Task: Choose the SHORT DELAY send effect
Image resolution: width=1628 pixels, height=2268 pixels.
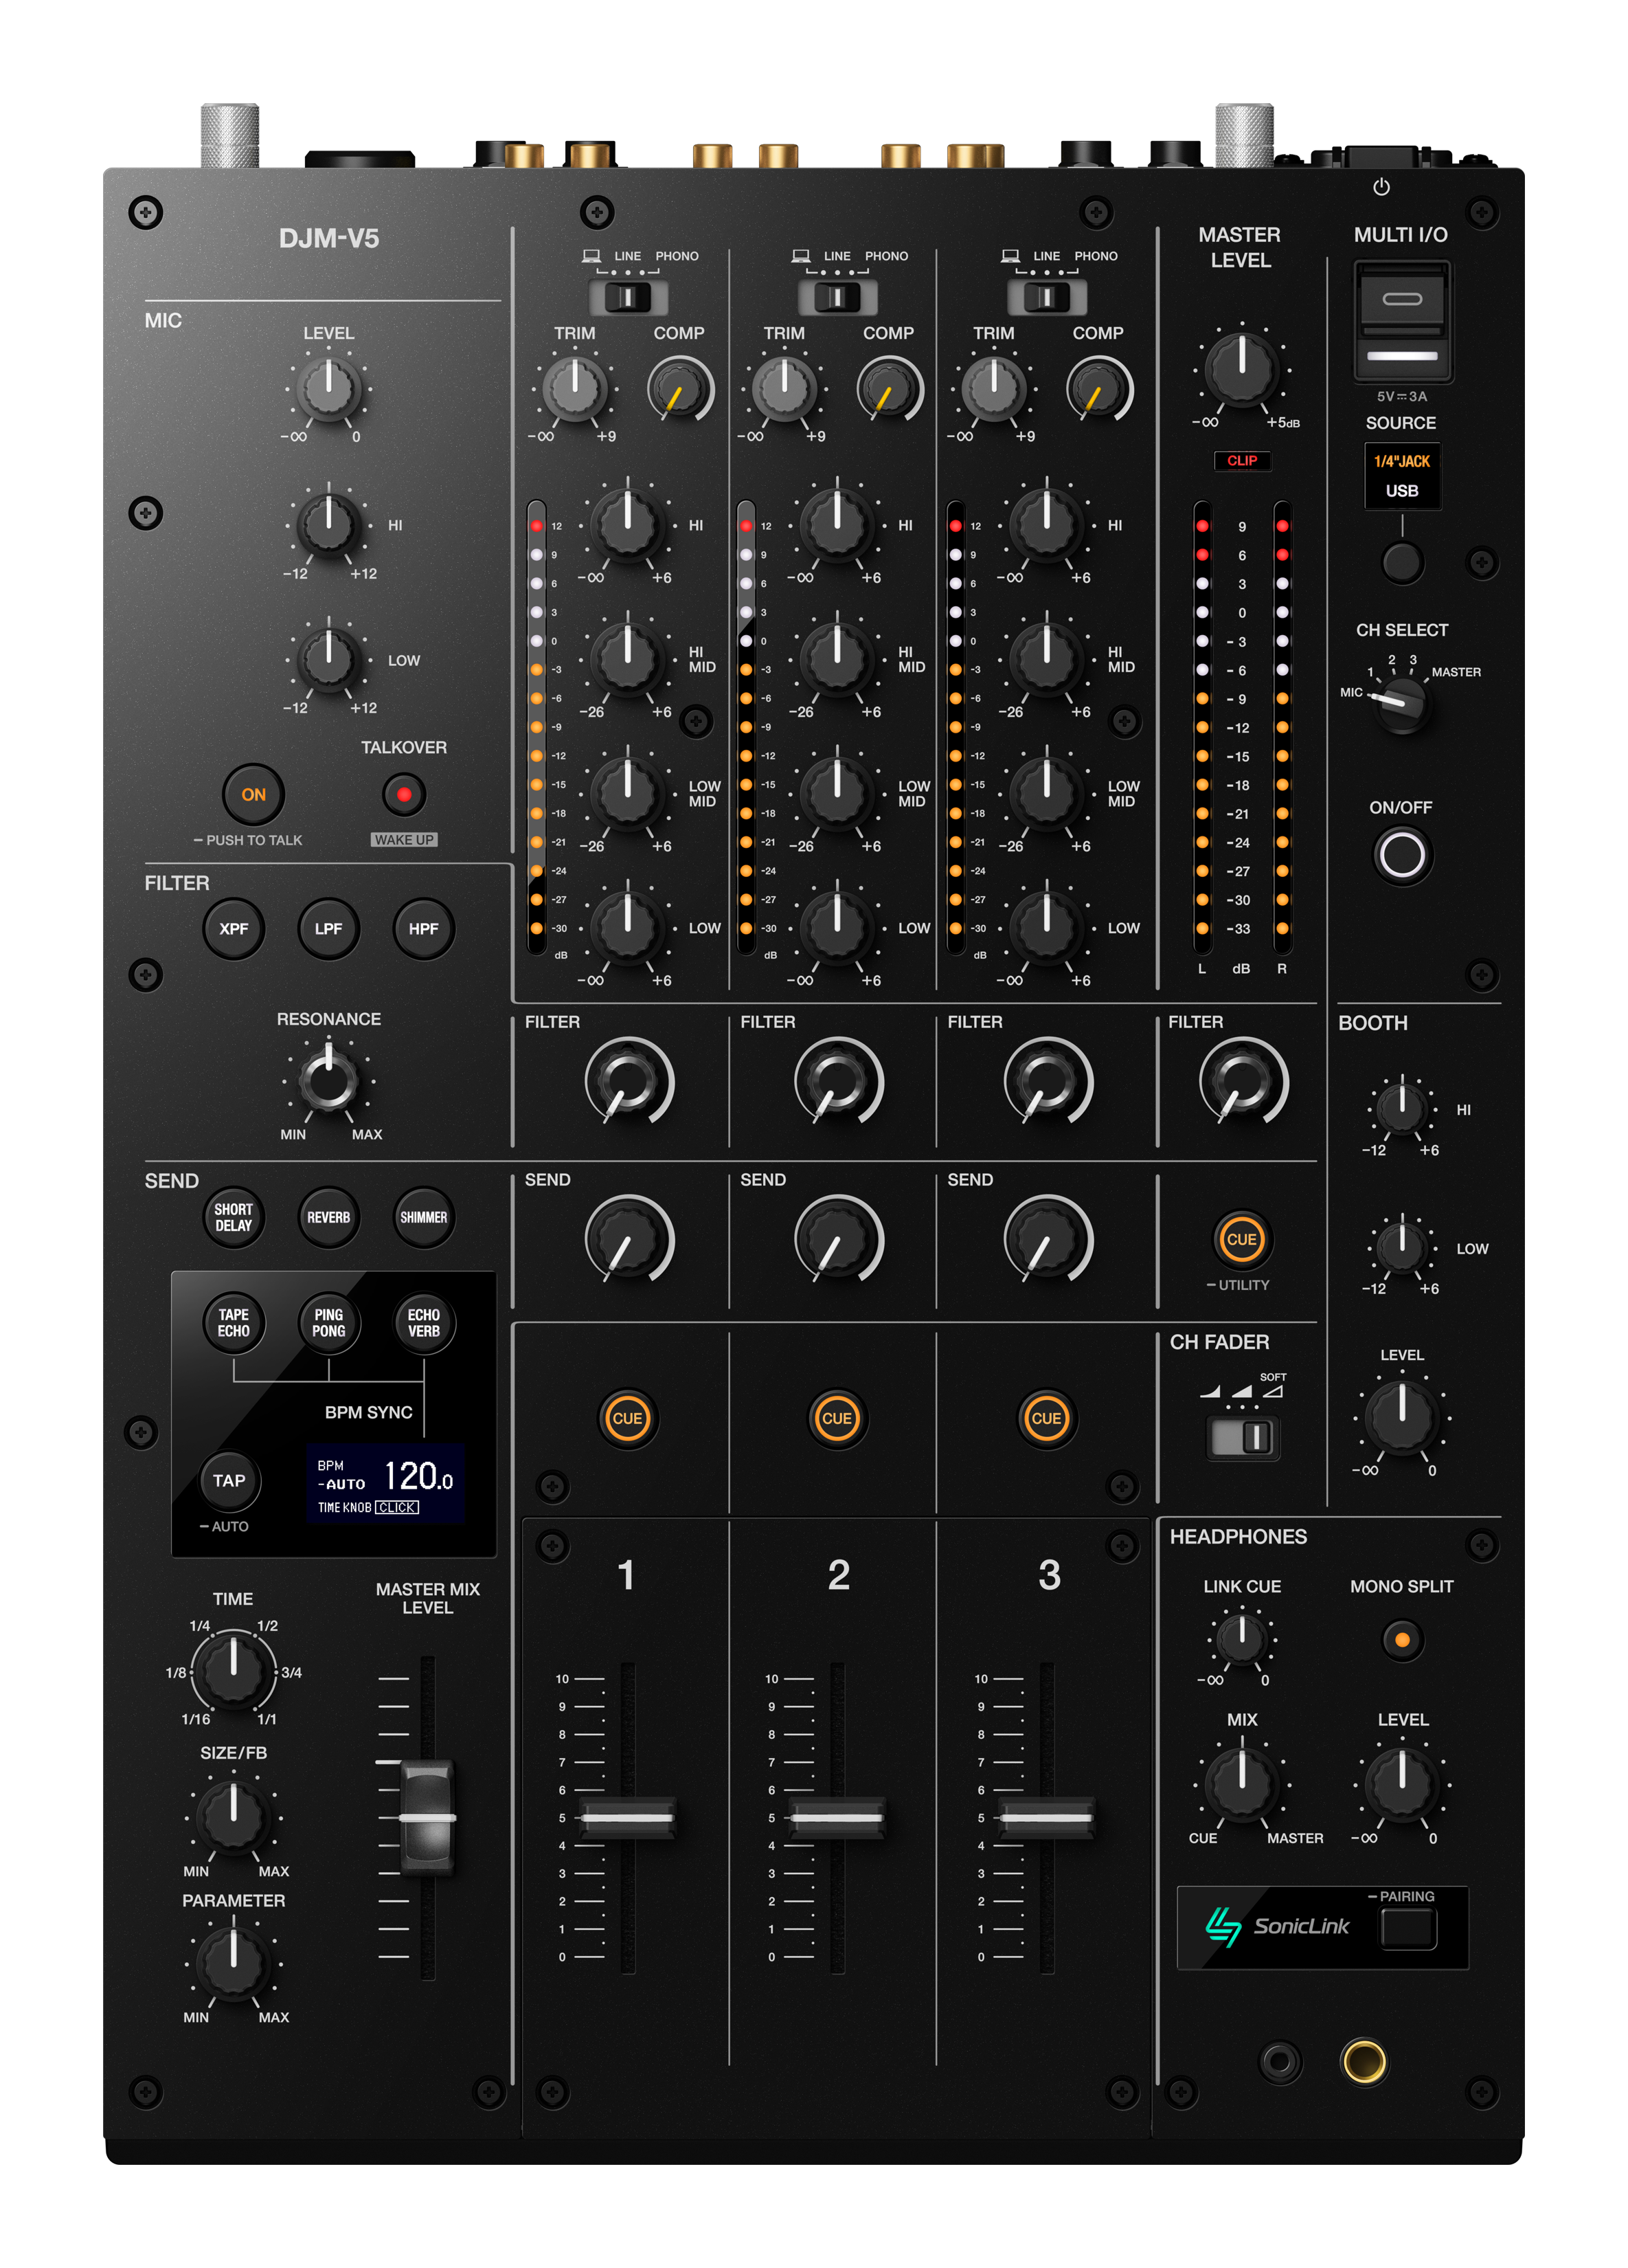Action: [x=233, y=1217]
